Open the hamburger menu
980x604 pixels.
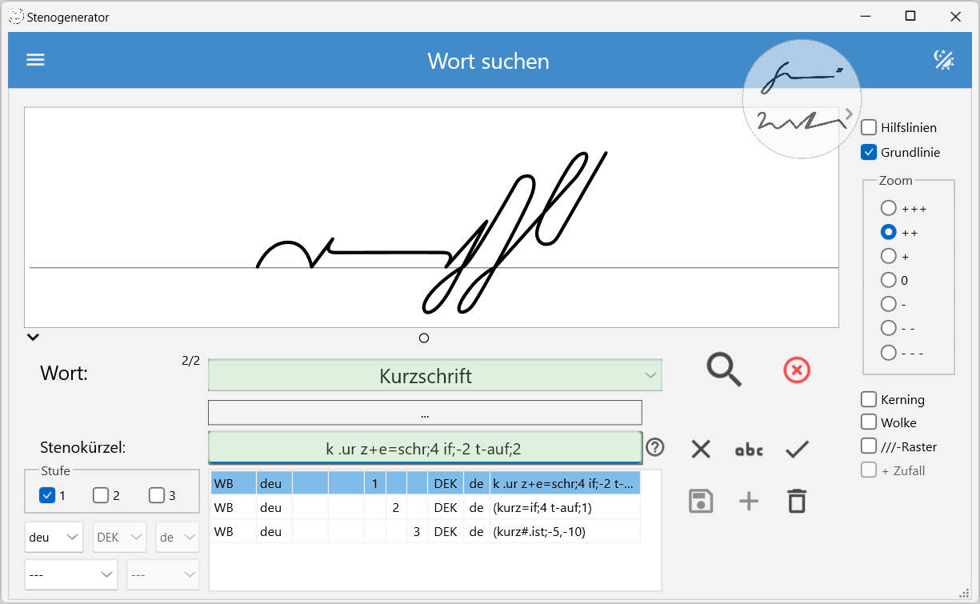click(x=35, y=60)
